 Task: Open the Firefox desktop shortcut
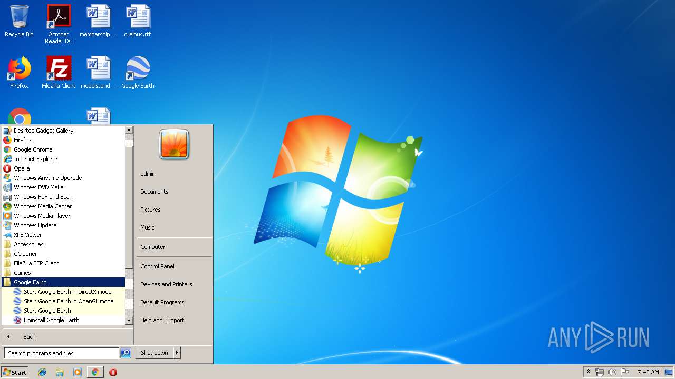click(x=19, y=73)
